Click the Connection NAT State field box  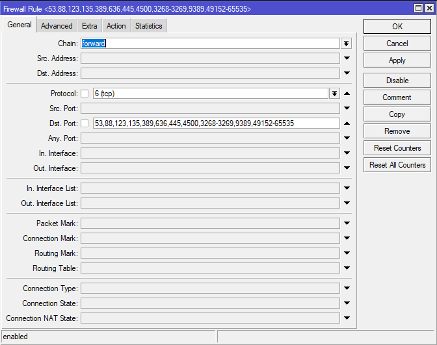pyautogui.click(x=210, y=318)
